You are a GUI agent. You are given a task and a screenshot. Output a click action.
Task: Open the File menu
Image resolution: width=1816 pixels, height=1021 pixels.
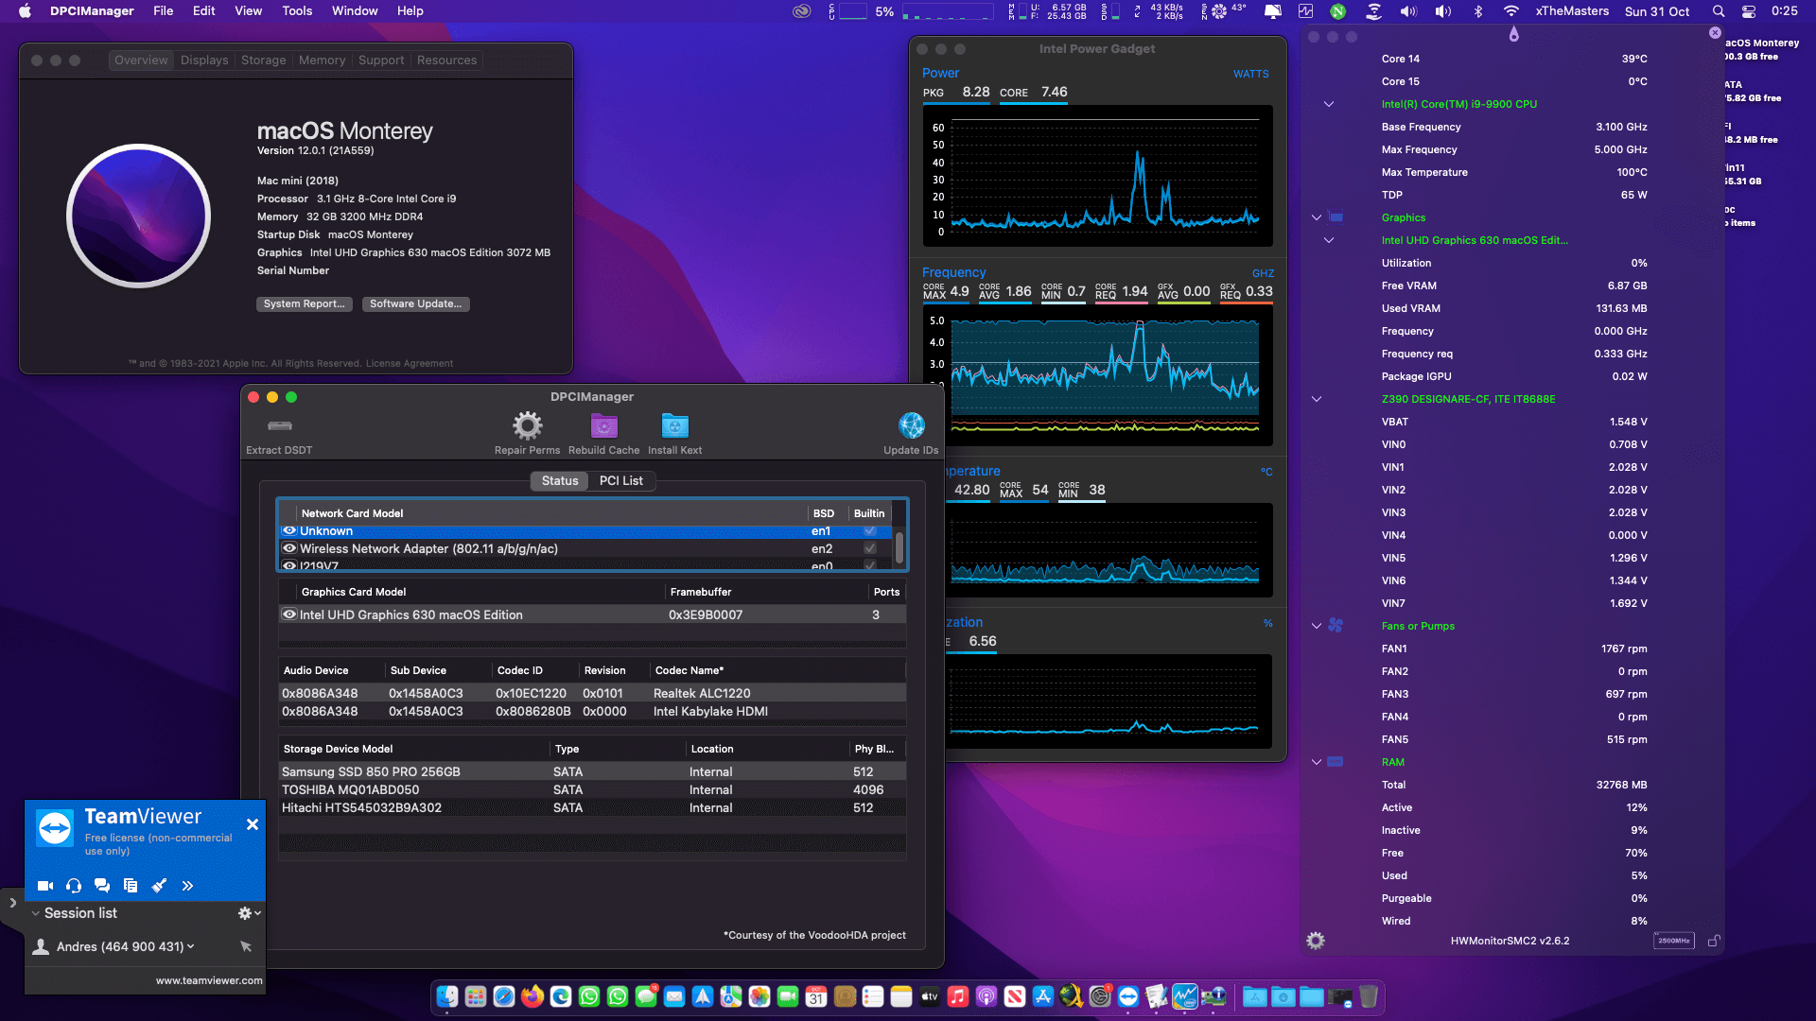tap(164, 11)
